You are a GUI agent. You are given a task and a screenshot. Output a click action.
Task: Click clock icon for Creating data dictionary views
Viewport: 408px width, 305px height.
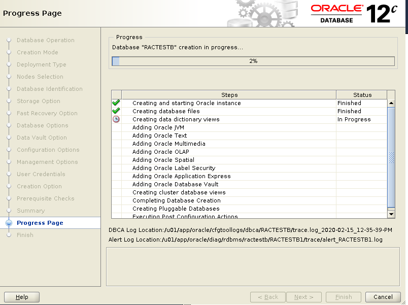pyautogui.click(x=116, y=119)
